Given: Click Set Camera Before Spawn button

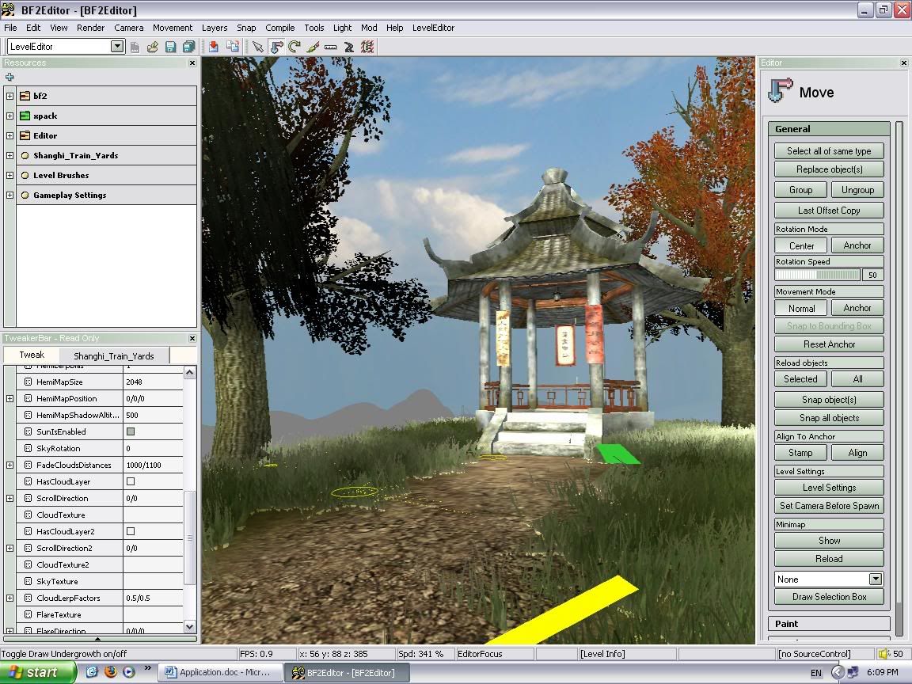Looking at the screenshot, I should tap(829, 506).
